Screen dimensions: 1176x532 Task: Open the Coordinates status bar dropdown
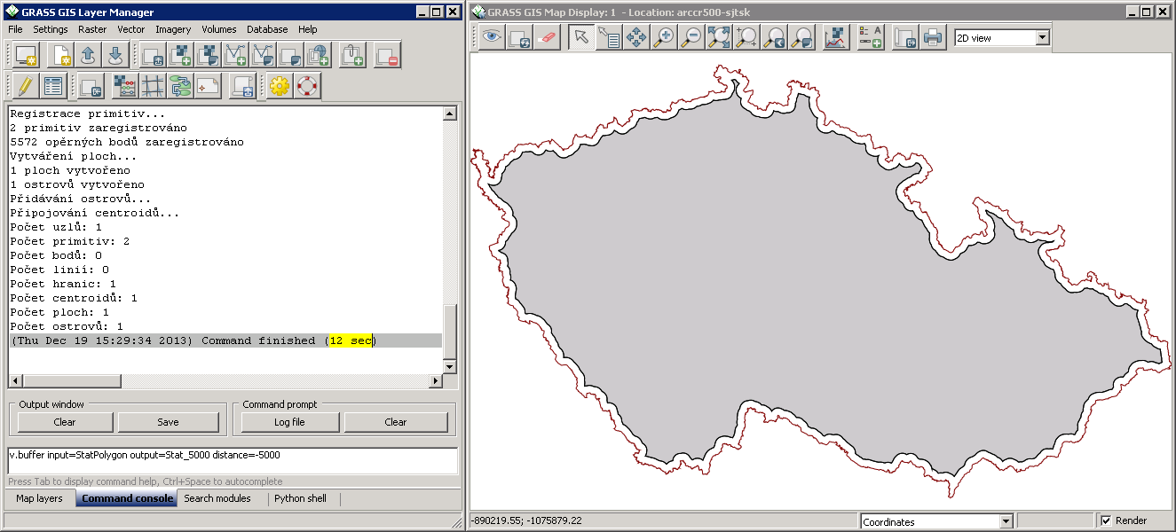point(936,521)
